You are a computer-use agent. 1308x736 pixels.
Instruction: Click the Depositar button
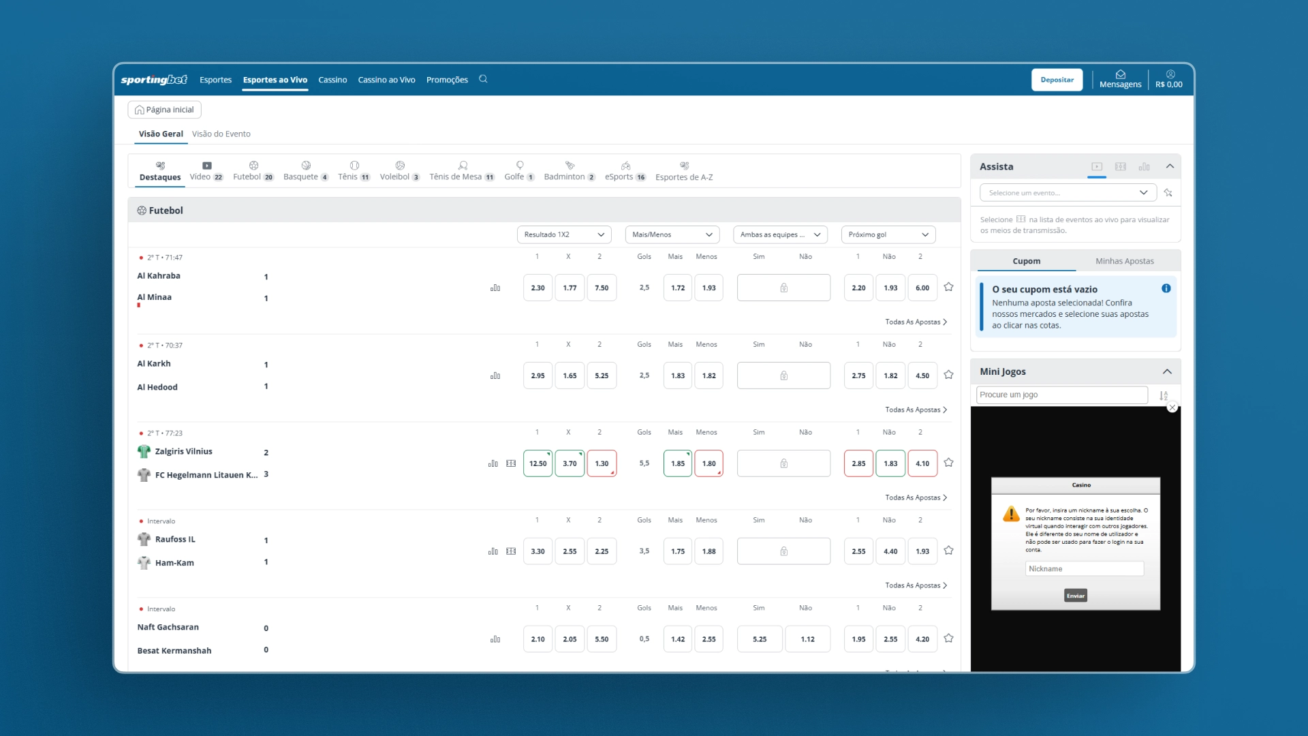click(1057, 80)
